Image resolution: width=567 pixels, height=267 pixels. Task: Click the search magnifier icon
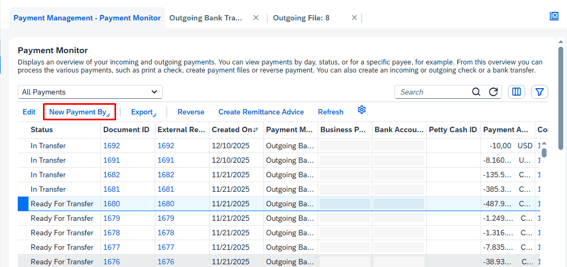(476, 92)
